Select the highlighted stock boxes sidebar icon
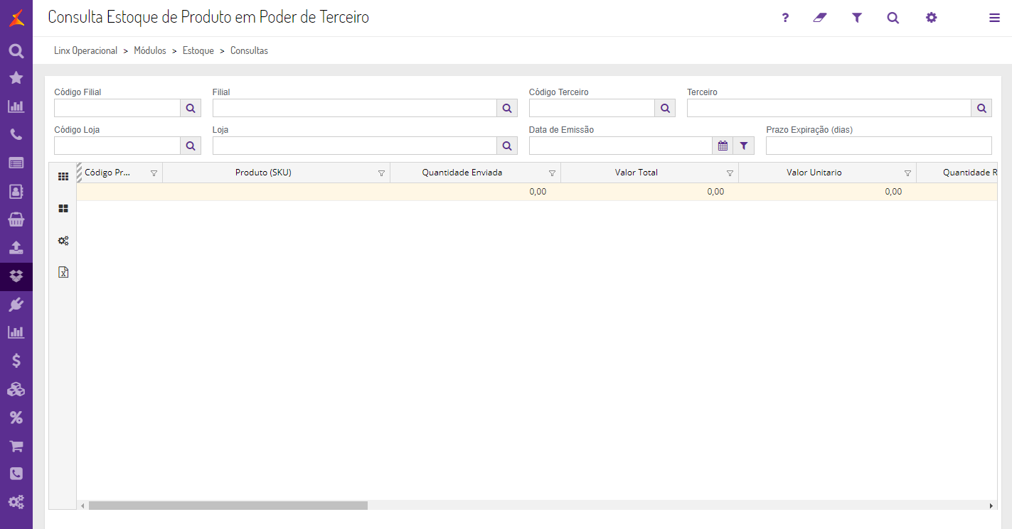 click(16, 276)
